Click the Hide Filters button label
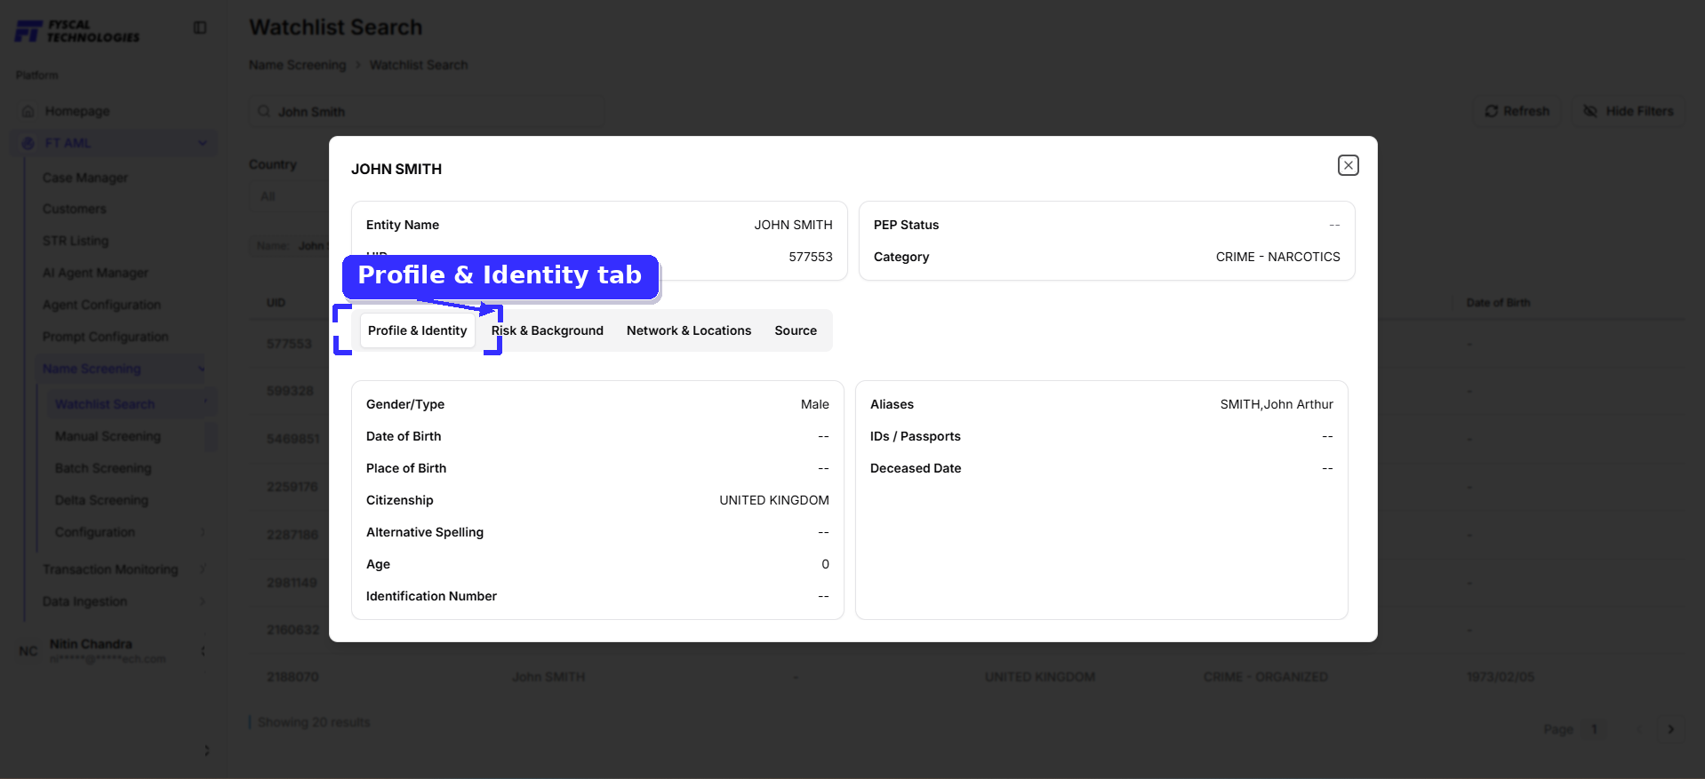The height and width of the screenshot is (779, 1705). 1639,111
